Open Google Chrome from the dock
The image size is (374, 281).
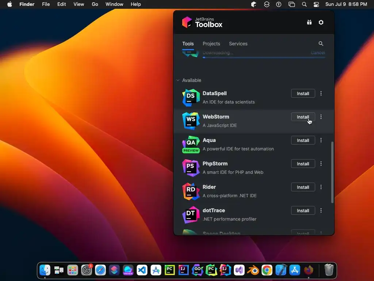pos(267,270)
